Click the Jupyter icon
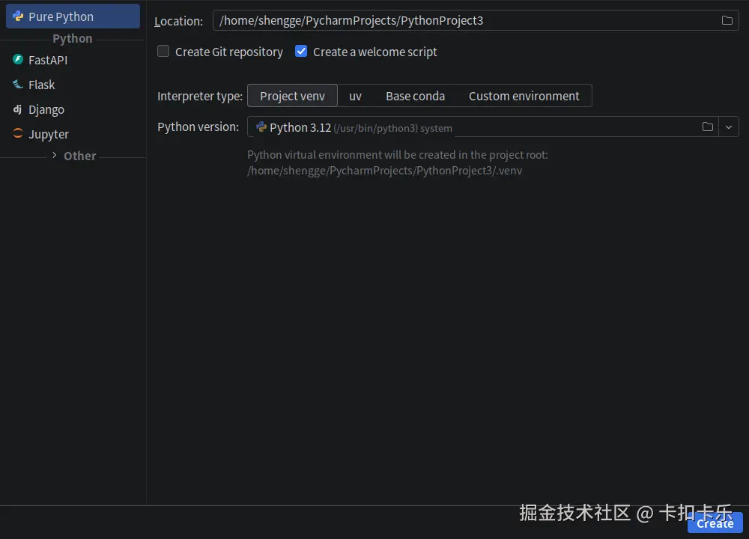 [x=18, y=134]
